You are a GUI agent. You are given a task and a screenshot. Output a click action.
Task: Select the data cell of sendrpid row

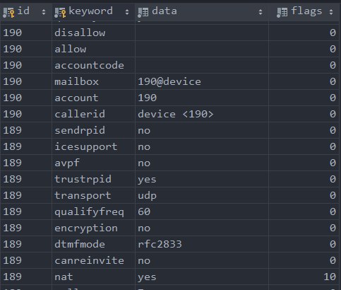[202, 130]
